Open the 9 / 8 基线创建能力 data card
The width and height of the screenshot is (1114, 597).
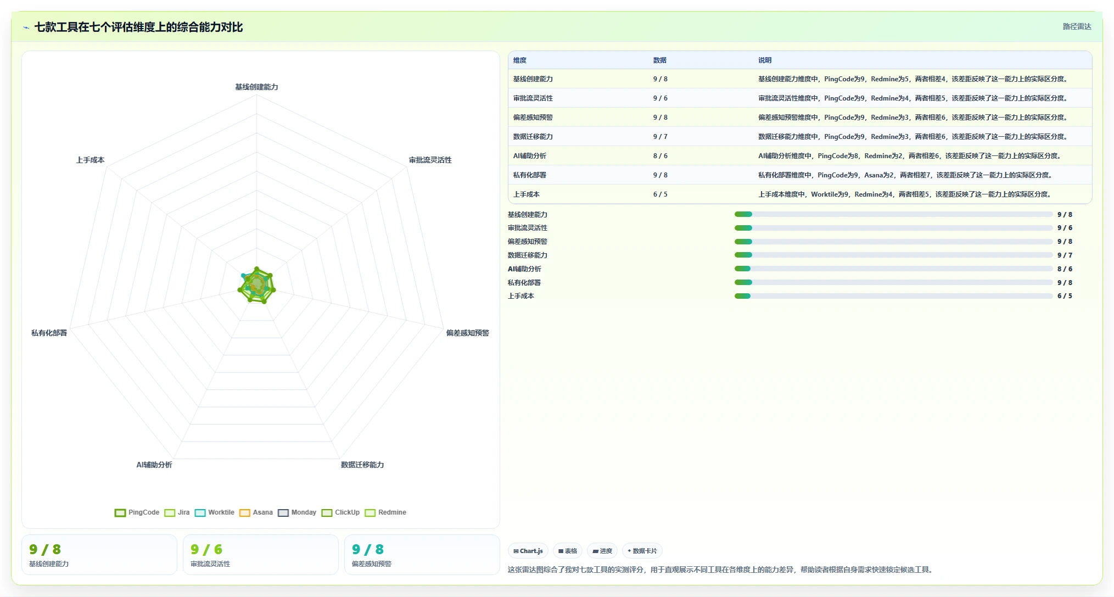click(99, 555)
